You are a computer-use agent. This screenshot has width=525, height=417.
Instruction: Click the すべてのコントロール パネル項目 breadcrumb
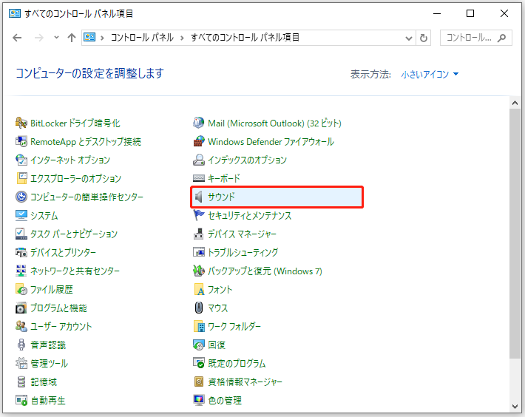[x=245, y=38]
